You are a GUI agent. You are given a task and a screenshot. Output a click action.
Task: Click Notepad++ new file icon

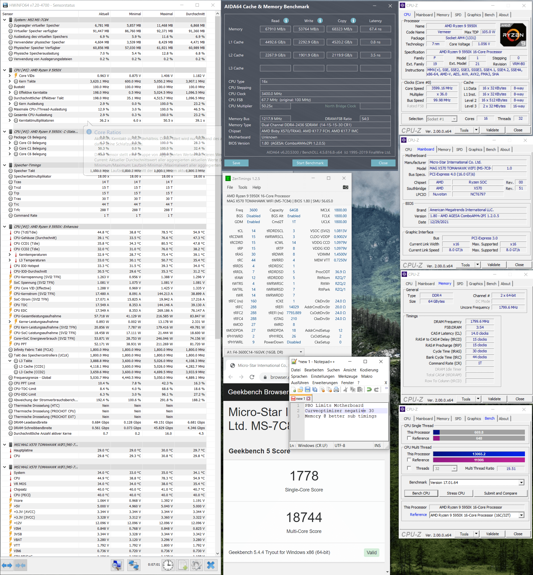[293, 390]
